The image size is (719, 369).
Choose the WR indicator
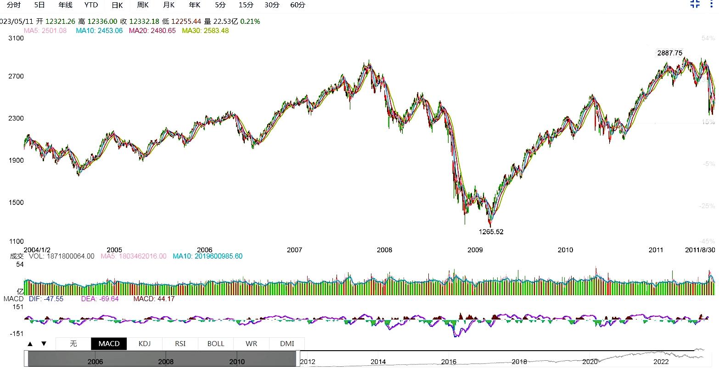[251, 344]
